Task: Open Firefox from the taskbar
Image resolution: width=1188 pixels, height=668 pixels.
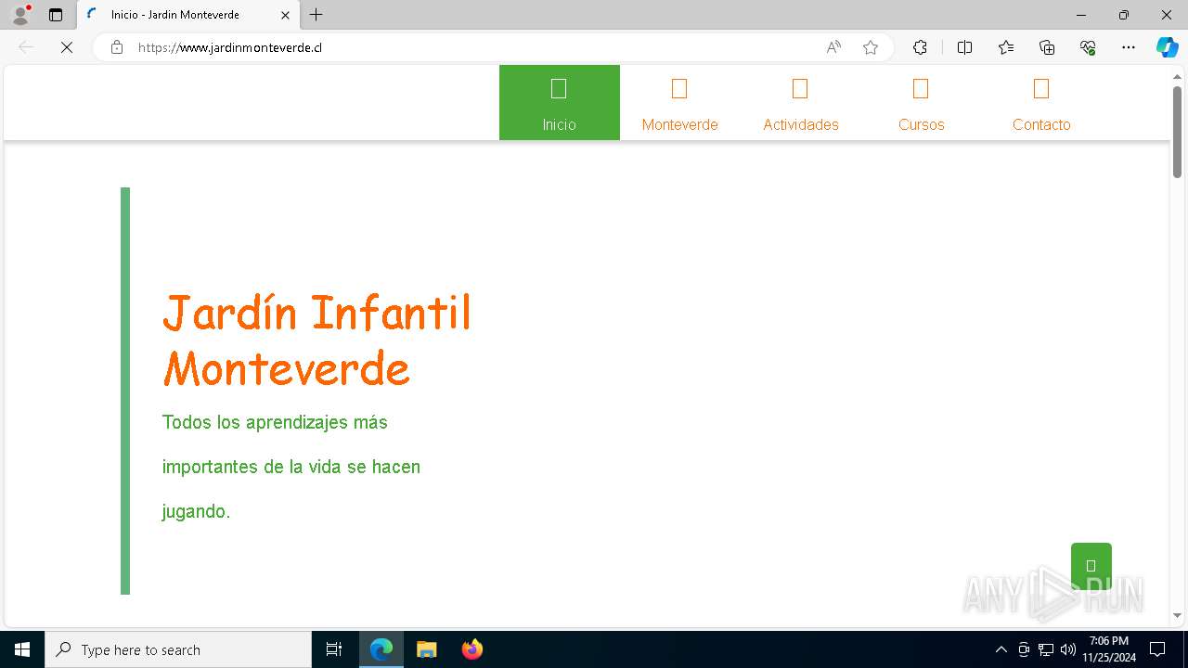Action: (x=471, y=649)
